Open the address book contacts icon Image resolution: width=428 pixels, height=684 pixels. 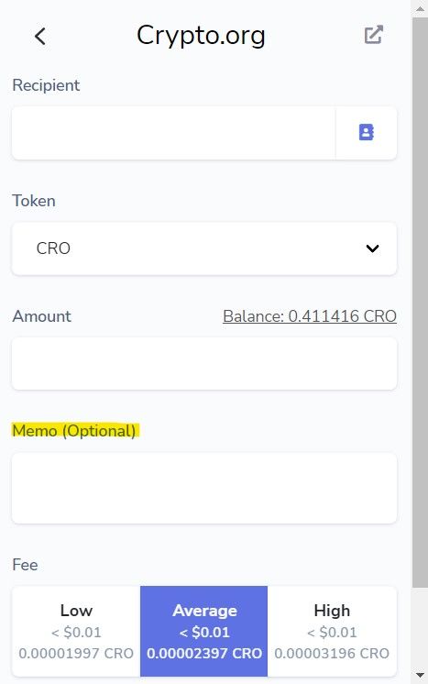pos(366,132)
